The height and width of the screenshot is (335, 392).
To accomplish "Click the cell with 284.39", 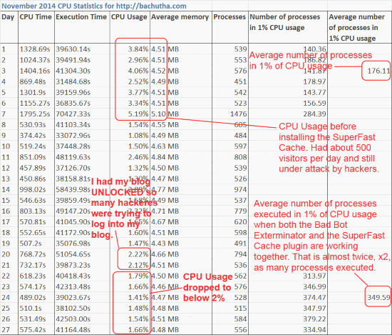I will point(314,114).
